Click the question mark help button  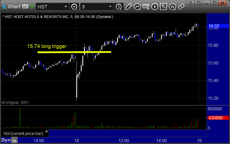[x=191, y=3]
